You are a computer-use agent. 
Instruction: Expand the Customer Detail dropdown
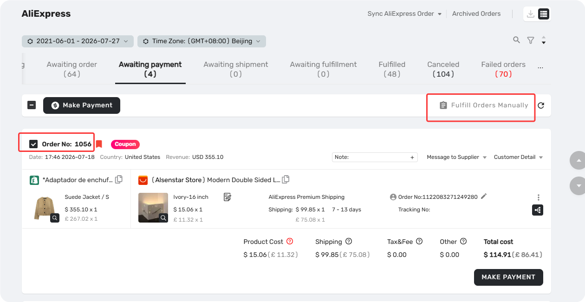click(x=519, y=157)
